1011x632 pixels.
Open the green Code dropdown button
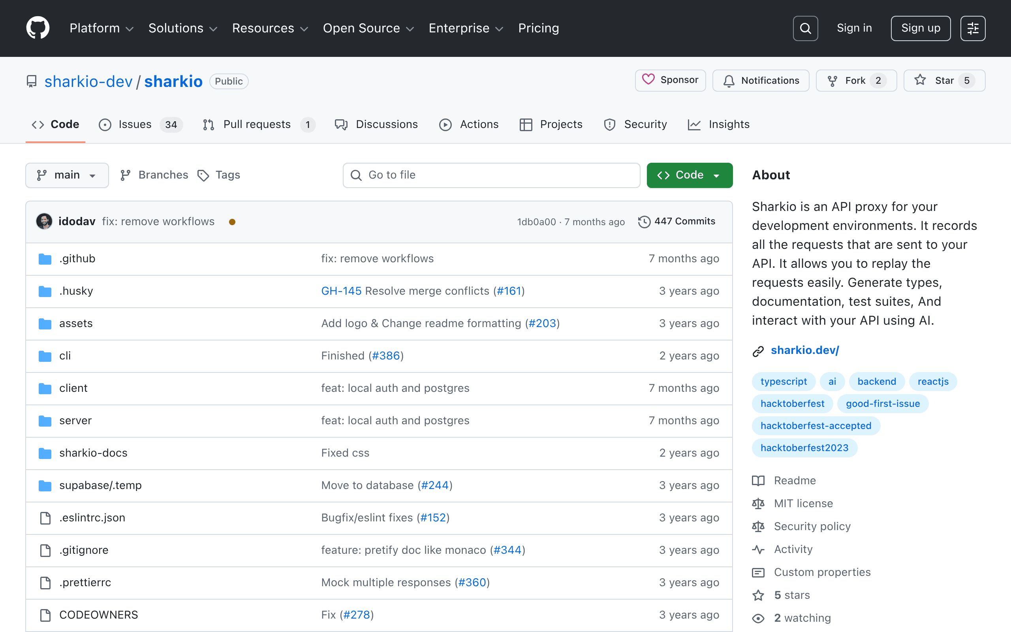pyautogui.click(x=689, y=175)
